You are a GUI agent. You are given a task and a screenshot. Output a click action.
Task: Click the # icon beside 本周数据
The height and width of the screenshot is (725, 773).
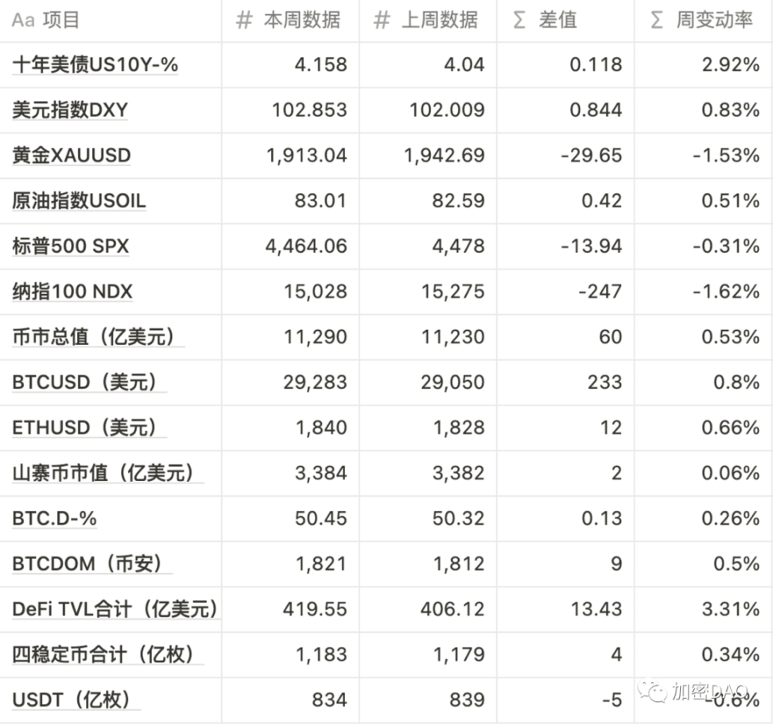point(244,21)
